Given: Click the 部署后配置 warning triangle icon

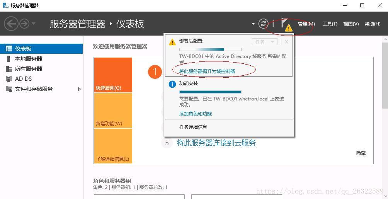Looking at the screenshot, I should (x=172, y=42).
